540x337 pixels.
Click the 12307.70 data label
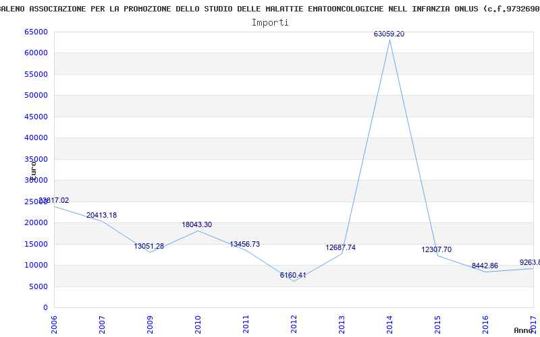click(436, 249)
